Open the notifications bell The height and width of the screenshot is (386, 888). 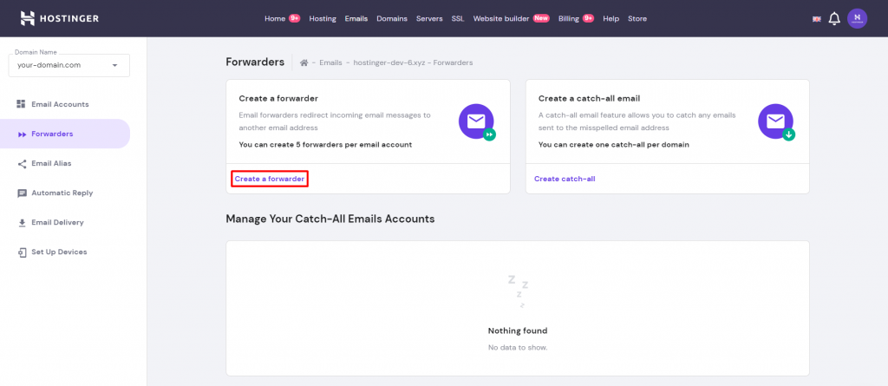(x=834, y=18)
